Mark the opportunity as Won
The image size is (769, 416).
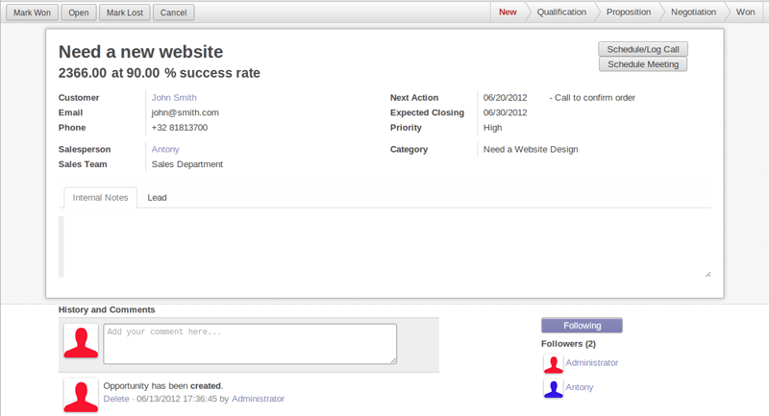tap(32, 12)
